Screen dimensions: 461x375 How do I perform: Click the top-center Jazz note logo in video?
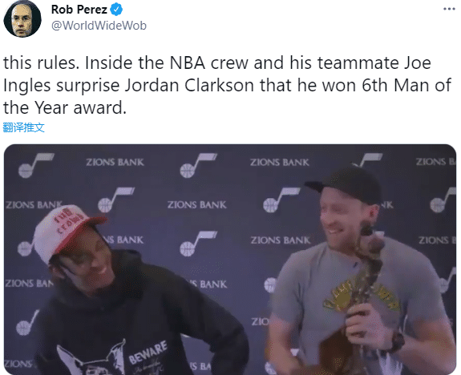(199, 165)
